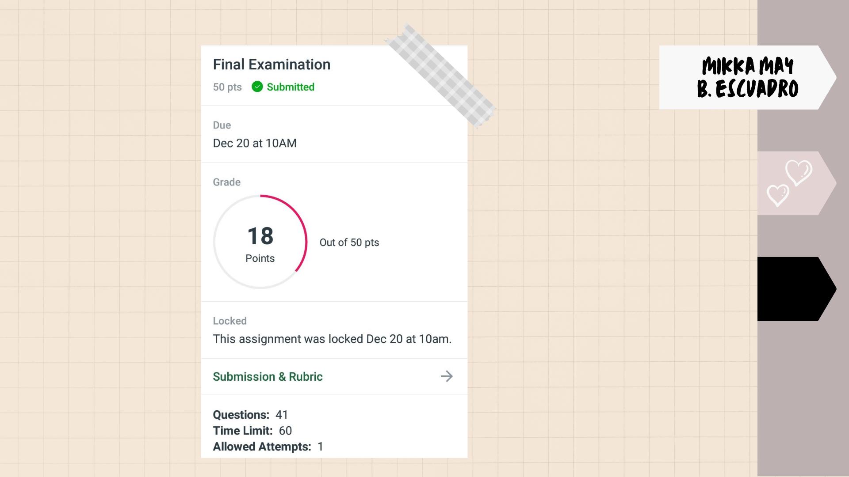Select the pink hearts arrow tab
The height and width of the screenshot is (477, 849).
pos(796,183)
